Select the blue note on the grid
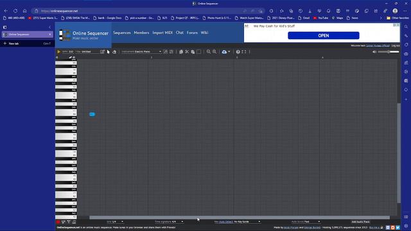 point(92,114)
